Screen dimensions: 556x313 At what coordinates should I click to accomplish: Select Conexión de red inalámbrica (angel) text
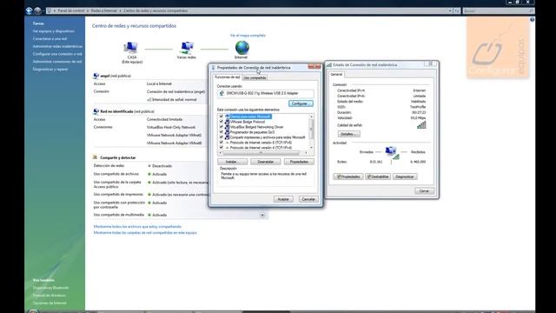pos(175,91)
